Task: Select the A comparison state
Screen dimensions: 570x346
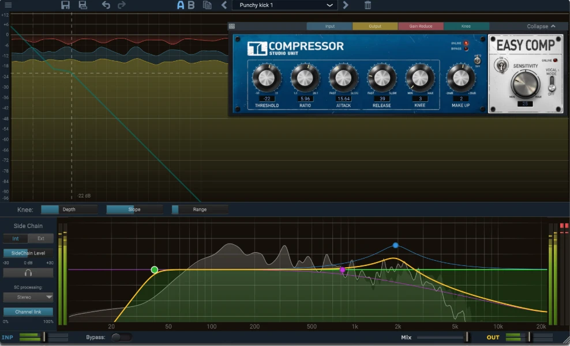Action: click(x=181, y=5)
